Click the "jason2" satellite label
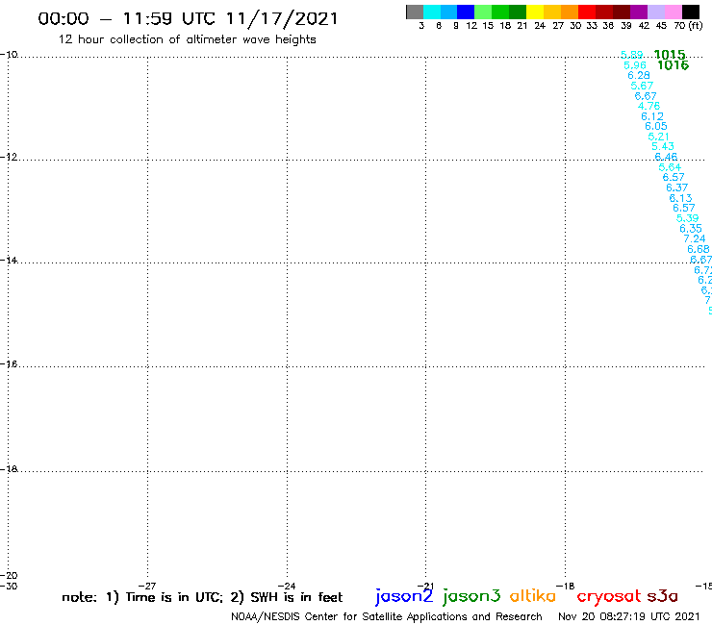This screenshot has width=712, height=625. (x=404, y=596)
